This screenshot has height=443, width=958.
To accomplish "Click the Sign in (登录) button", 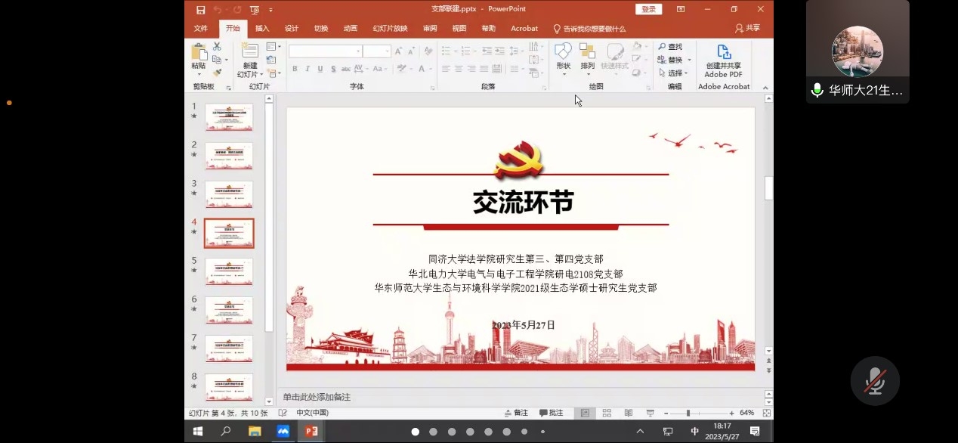I will coord(648,9).
